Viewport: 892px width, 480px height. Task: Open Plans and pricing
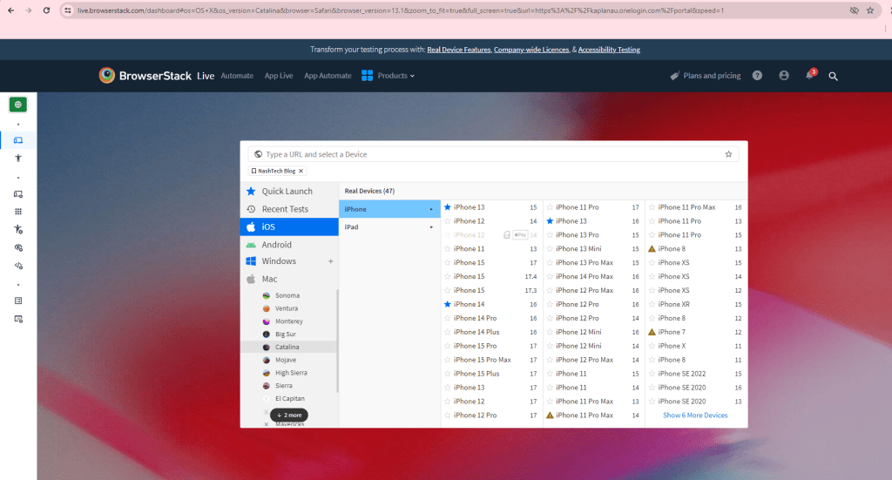click(x=705, y=76)
